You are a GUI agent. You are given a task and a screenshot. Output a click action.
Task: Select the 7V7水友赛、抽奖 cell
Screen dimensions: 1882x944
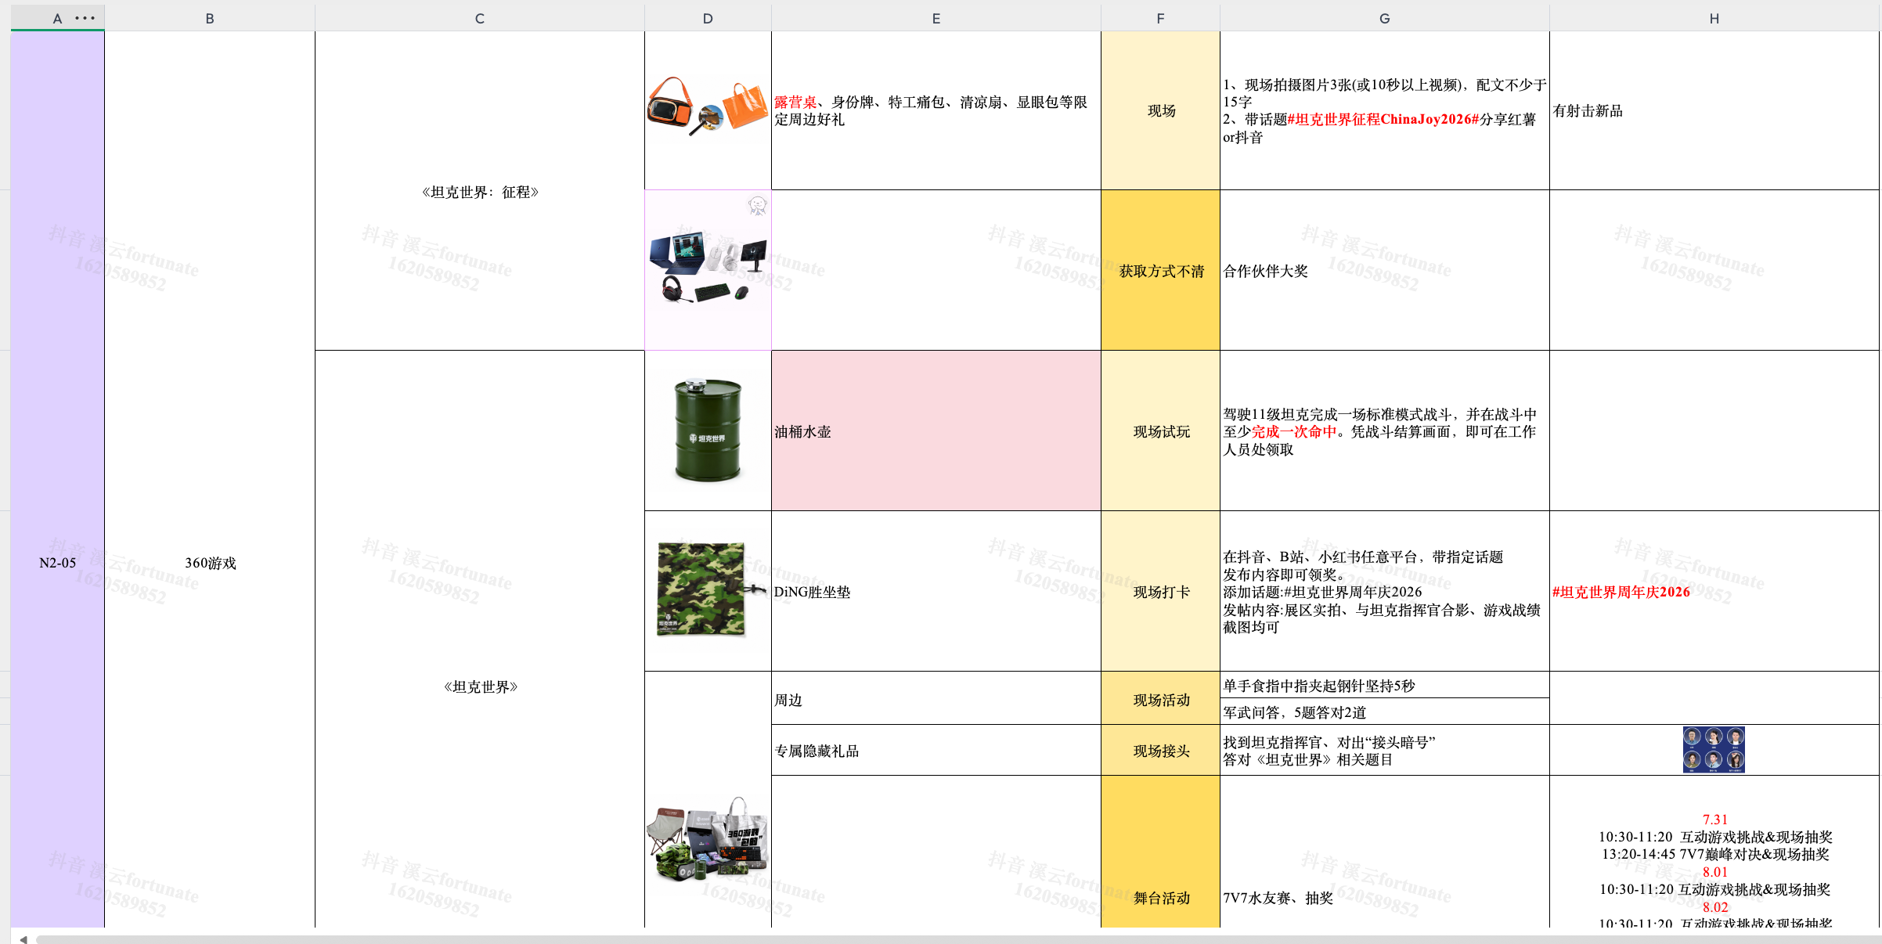coord(1385,852)
